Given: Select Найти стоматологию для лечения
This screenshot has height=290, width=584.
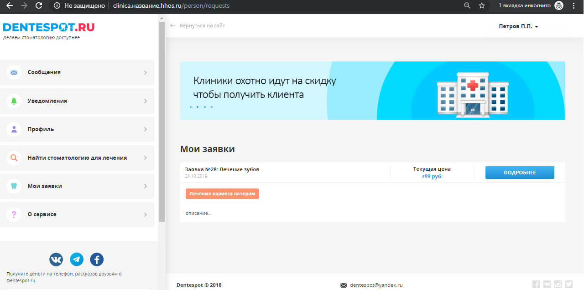Looking at the screenshot, I should [77, 158].
